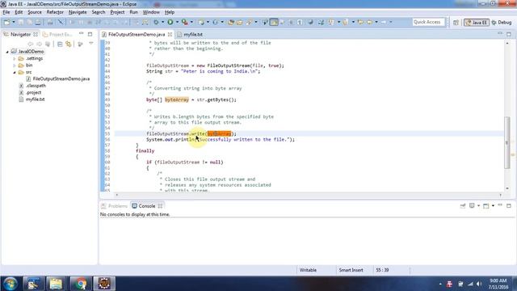Expand the .settings folder
This screenshot has width=517, height=291.
pyautogui.click(x=15, y=59)
